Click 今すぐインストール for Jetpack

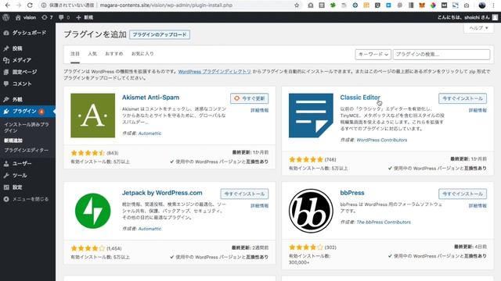pos(244,194)
